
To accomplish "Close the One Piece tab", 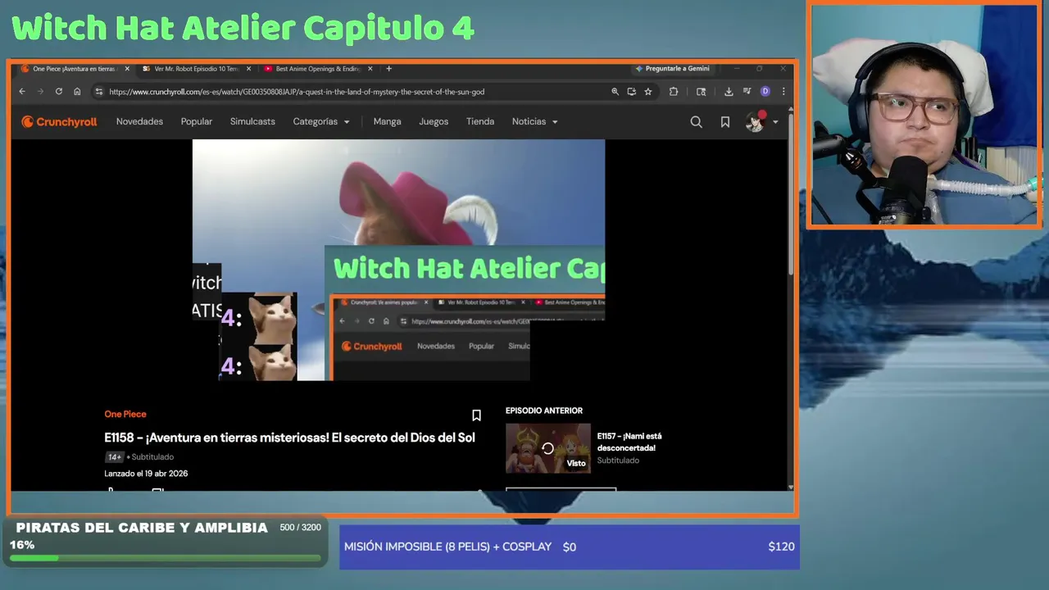I will (x=127, y=69).
